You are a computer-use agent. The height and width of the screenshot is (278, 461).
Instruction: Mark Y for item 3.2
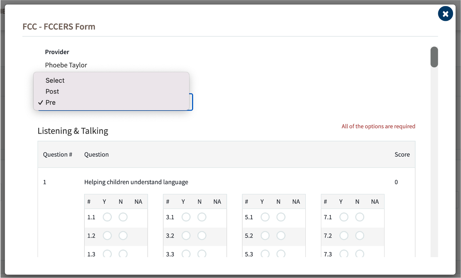pos(186,236)
